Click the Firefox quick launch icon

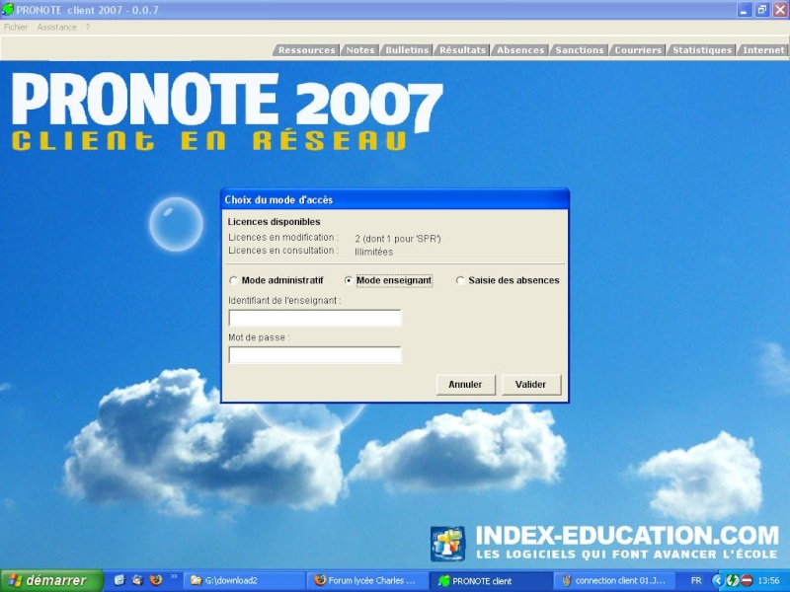156,580
